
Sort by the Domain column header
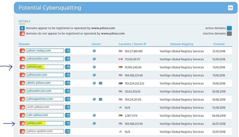[x=24, y=44]
